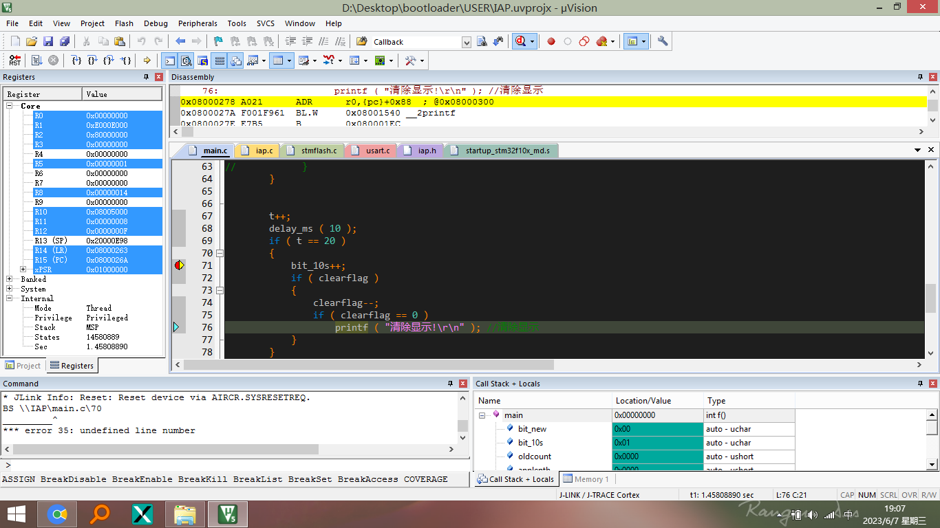Click the New file icon

click(x=15, y=42)
